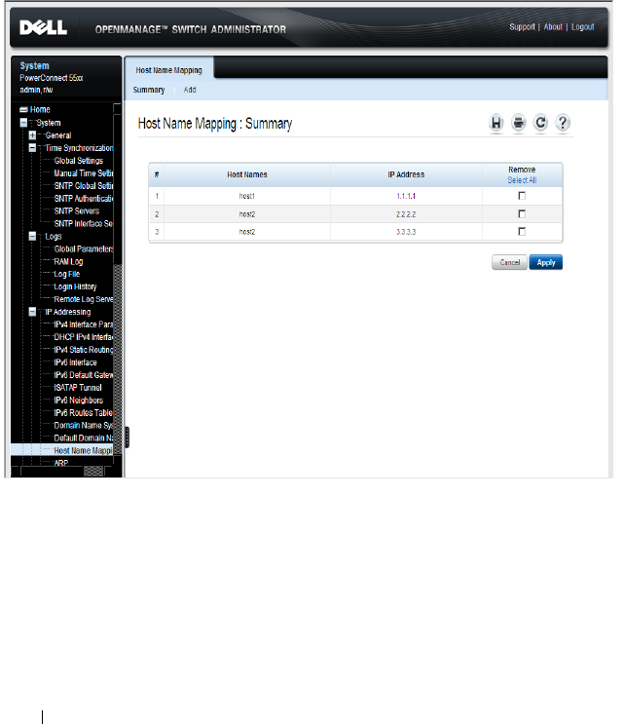Select Home in navigation tree
Viewport: 624px width, 724px height.
(40, 110)
